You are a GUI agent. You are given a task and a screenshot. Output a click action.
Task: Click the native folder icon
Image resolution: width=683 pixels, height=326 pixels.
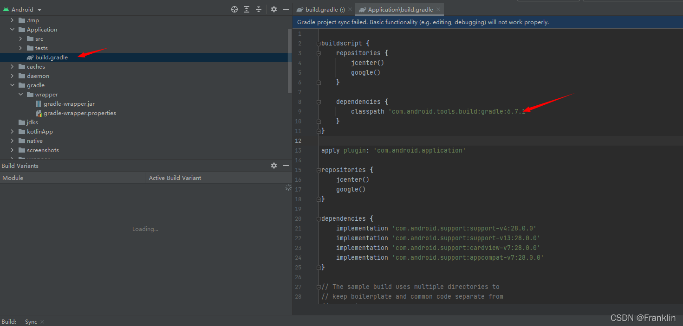[x=22, y=141]
